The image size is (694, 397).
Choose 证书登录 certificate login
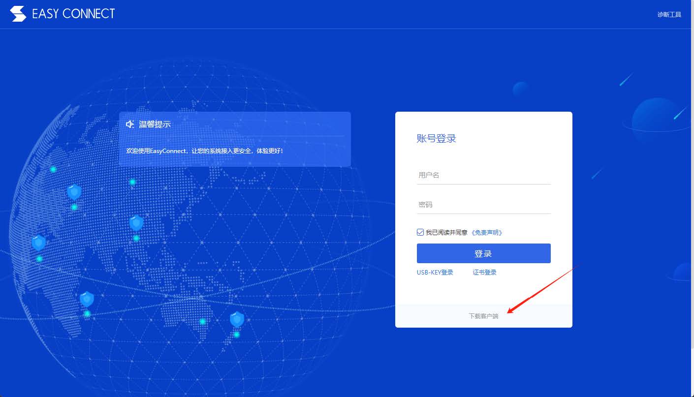point(484,273)
